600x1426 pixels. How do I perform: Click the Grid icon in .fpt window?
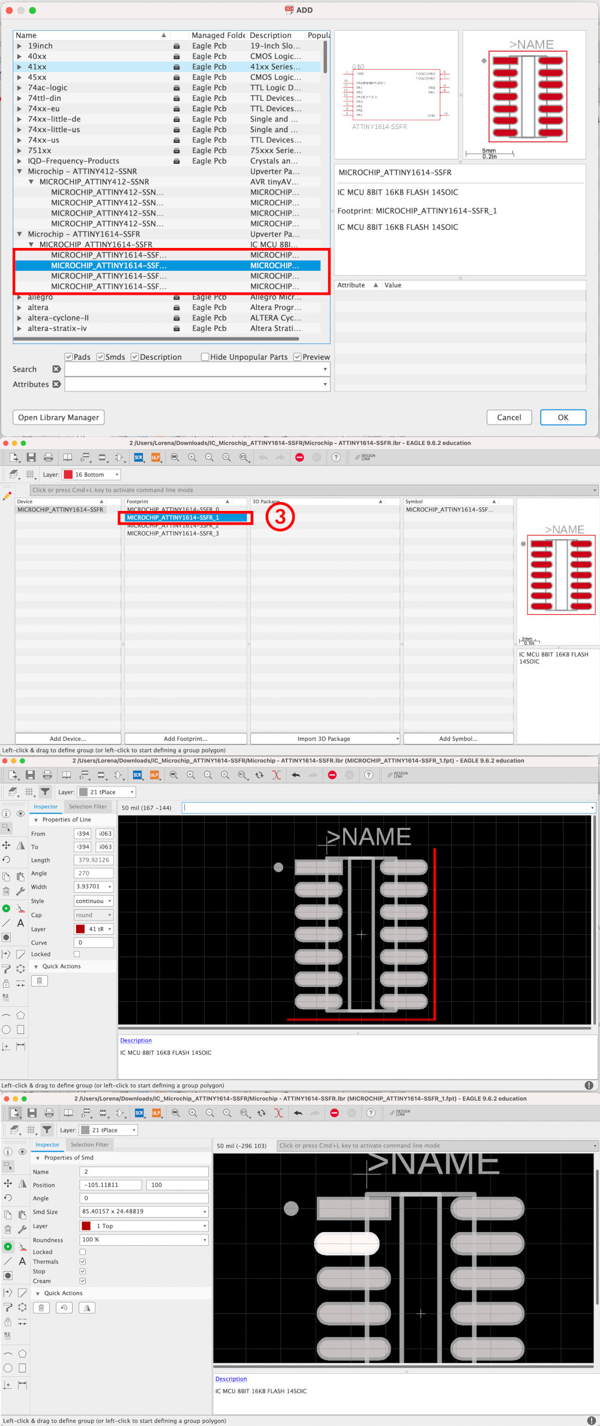31,1130
